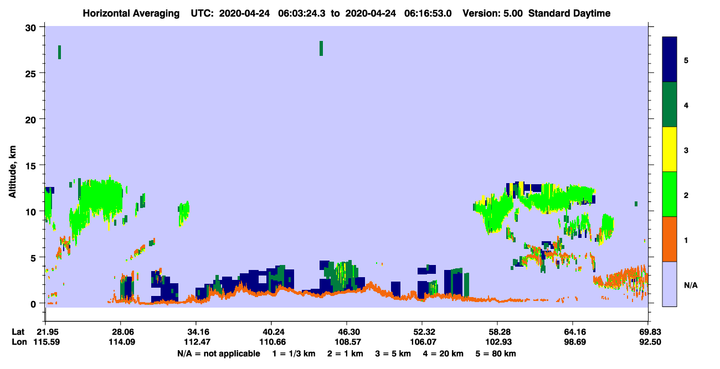Click latitude value '40.24'
Screen dimensions: 720x369
point(271,332)
